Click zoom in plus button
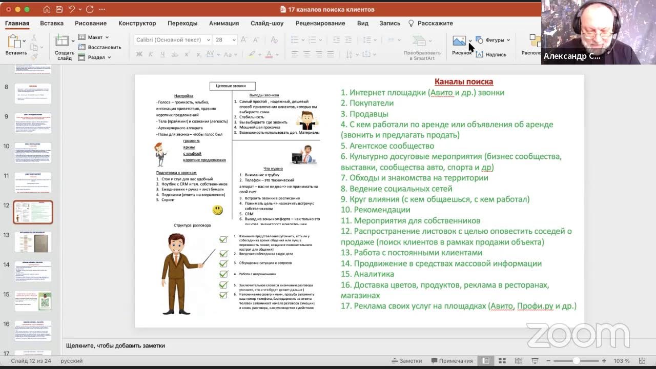The width and height of the screenshot is (656, 369). (604, 361)
